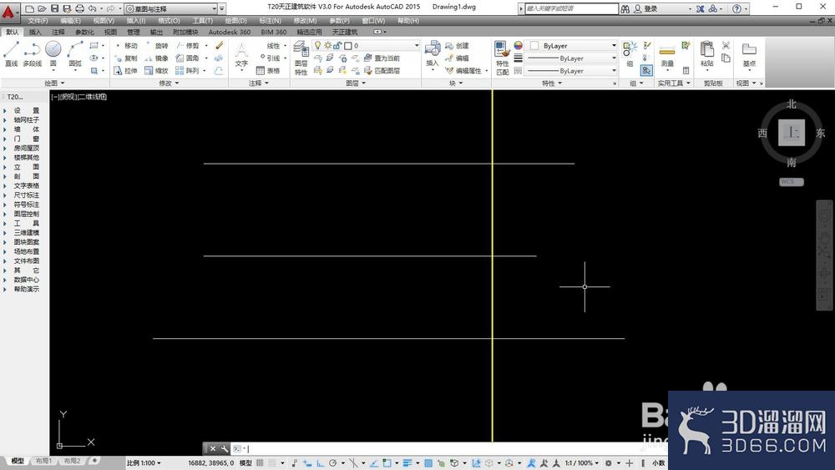Open the layer list dropdown showing 0
The height and width of the screenshot is (470, 835).
point(367,46)
